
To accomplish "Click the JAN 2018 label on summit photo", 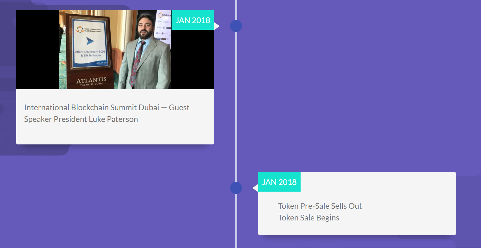I will (x=193, y=20).
